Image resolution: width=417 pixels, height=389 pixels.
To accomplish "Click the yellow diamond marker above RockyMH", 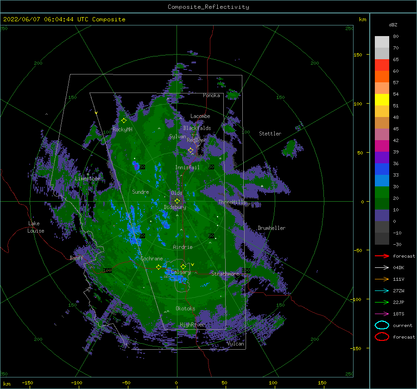I will point(124,121).
